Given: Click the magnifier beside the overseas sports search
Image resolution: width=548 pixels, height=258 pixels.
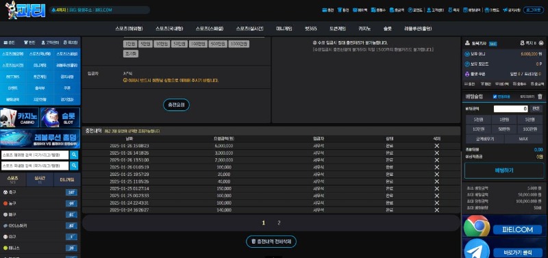Looking at the screenshot, I should point(74,155).
